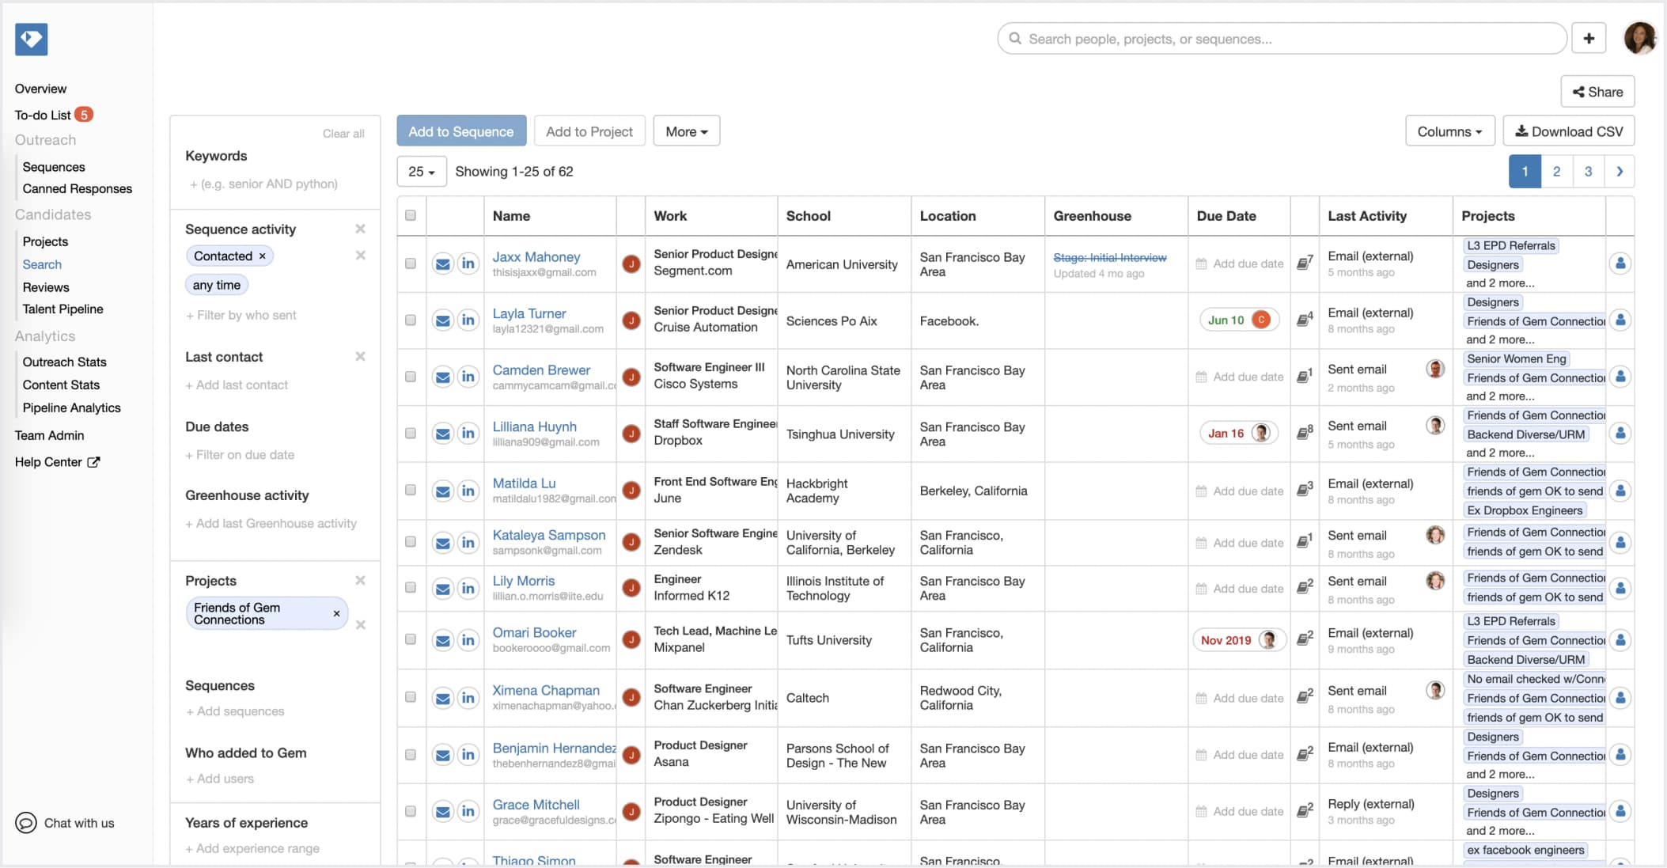Click person icon on Lilliana Huynh row

(x=1620, y=434)
